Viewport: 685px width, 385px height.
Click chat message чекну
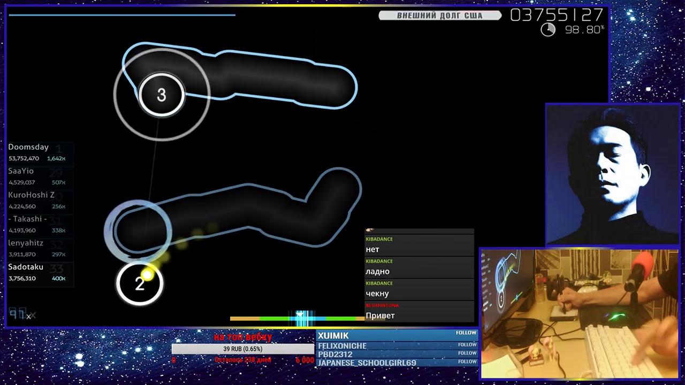pos(377,294)
